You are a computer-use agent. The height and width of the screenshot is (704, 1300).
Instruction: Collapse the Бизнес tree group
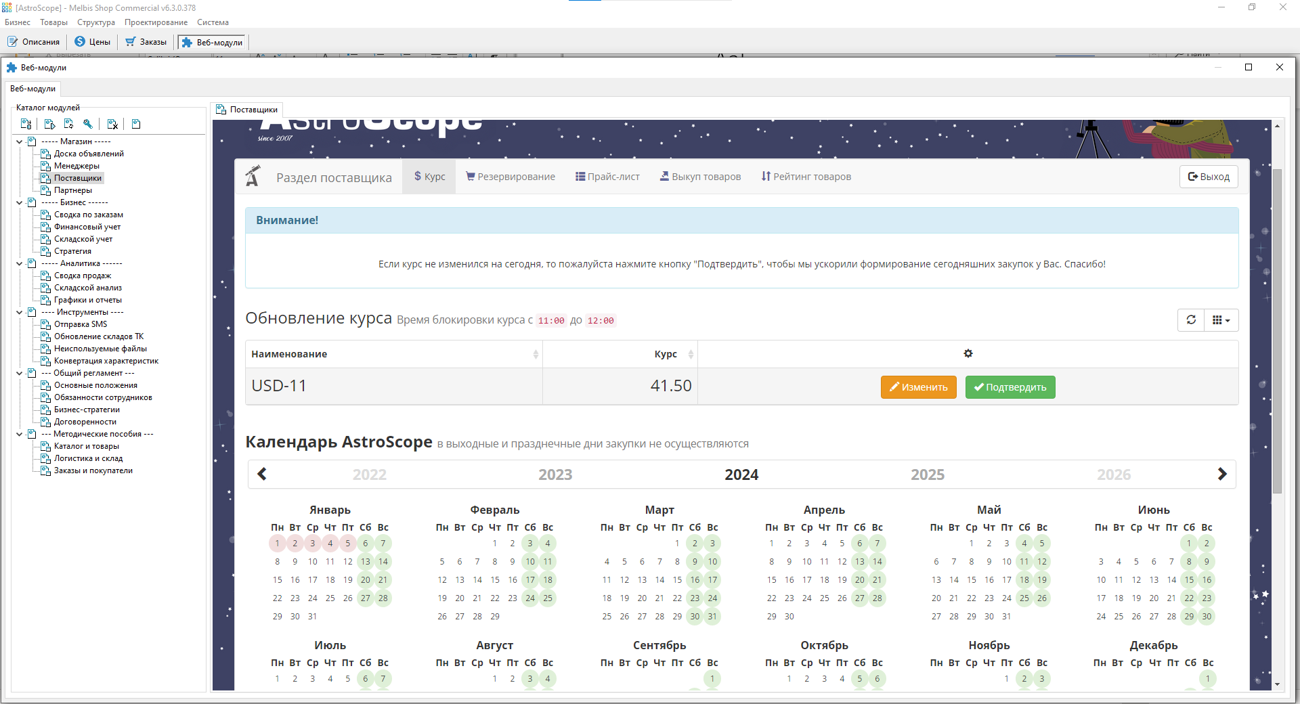[20, 202]
